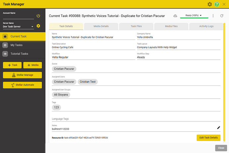Go to My Tasks in sidebar
229x153 pixels.
click(x=23, y=45)
